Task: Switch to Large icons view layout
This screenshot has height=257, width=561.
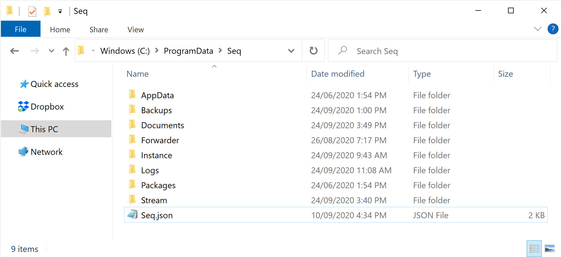Action: coord(549,249)
